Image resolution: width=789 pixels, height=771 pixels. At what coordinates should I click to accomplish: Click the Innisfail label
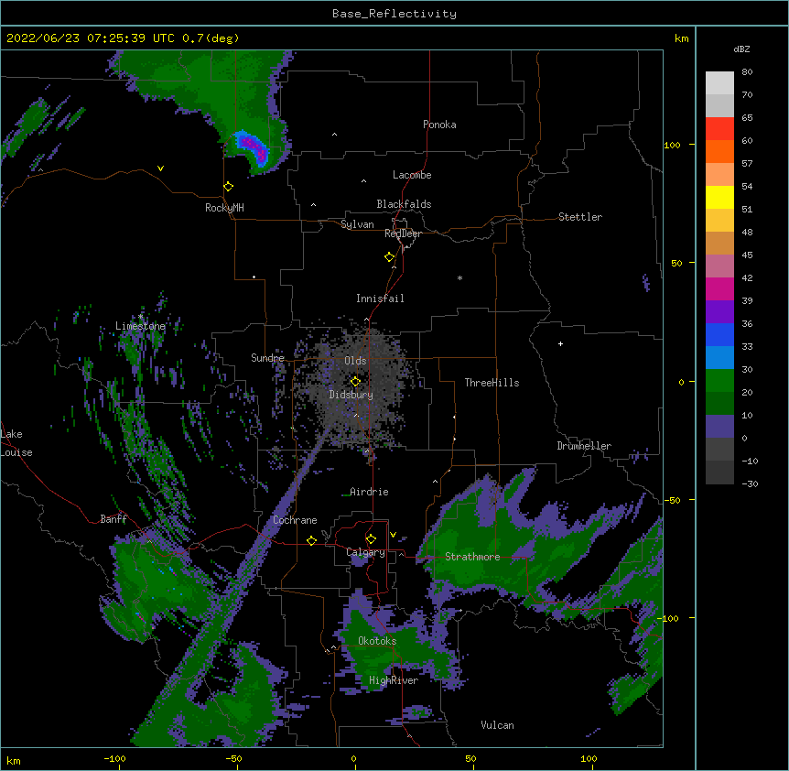[380, 299]
